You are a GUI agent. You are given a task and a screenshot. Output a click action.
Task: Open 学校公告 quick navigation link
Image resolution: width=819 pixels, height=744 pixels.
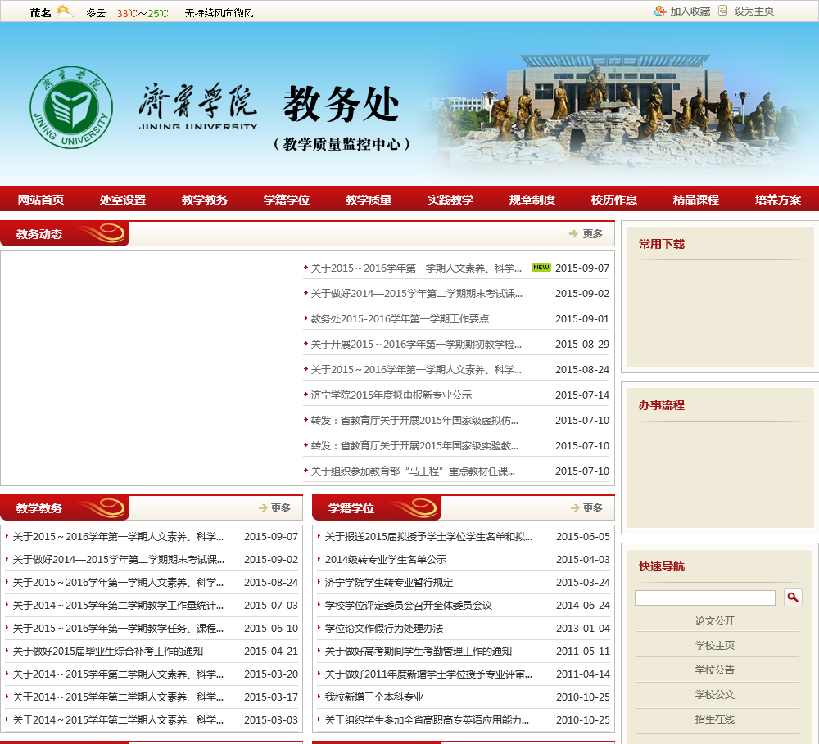click(714, 670)
